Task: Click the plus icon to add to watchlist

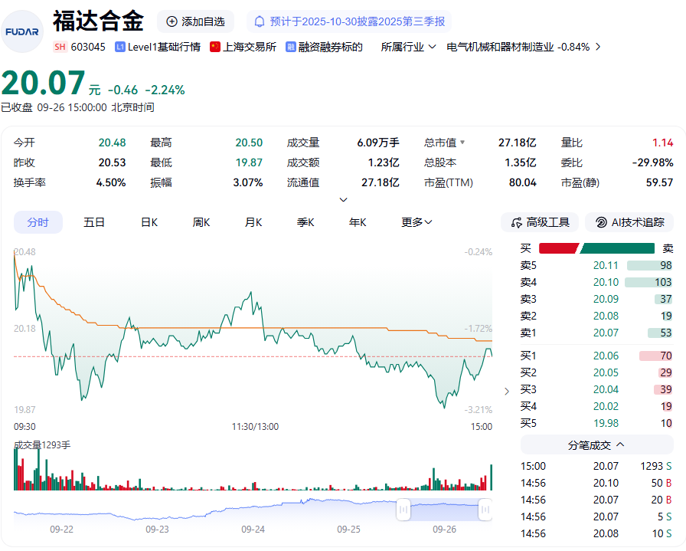Action: [x=171, y=21]
